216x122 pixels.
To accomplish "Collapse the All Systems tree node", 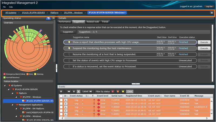I will 5,86.
